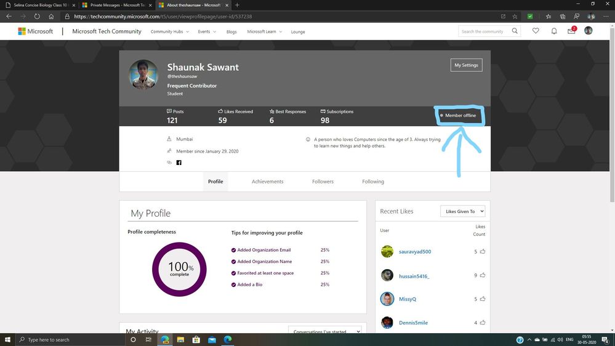View site lock information in address bar
This screenshot has width=615, height=346.
pos(67,17)
